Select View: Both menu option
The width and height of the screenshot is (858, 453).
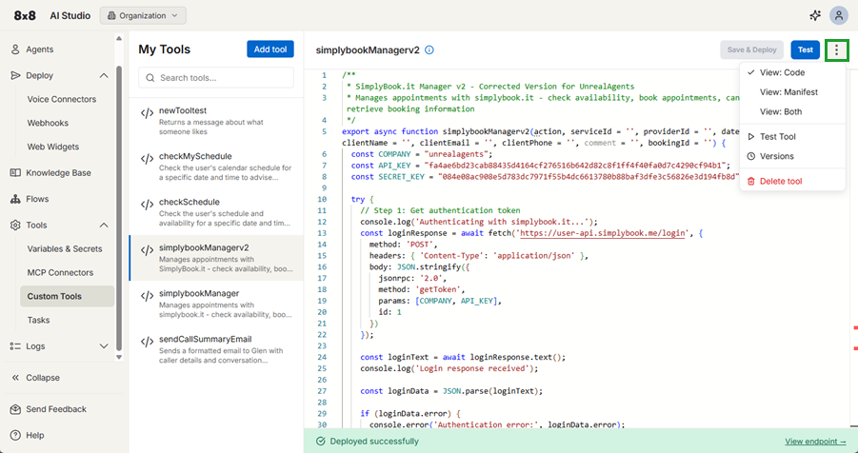pos(792,111)
